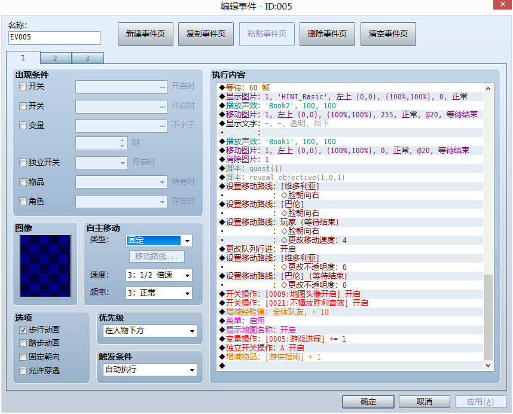Click the first 开关 condition ellipsis button
The height and width of the screenshot is (414, 513).
(x=163, y=87)
